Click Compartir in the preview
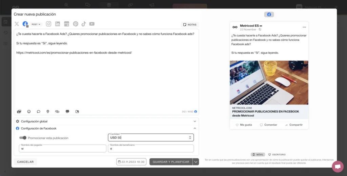 [294, 125]
